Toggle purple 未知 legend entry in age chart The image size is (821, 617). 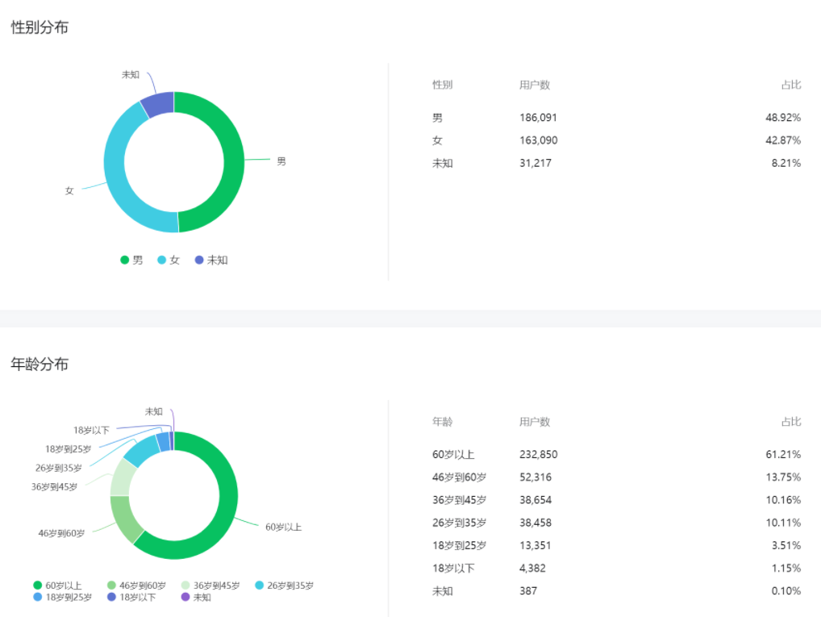click(x=196, y=598)
